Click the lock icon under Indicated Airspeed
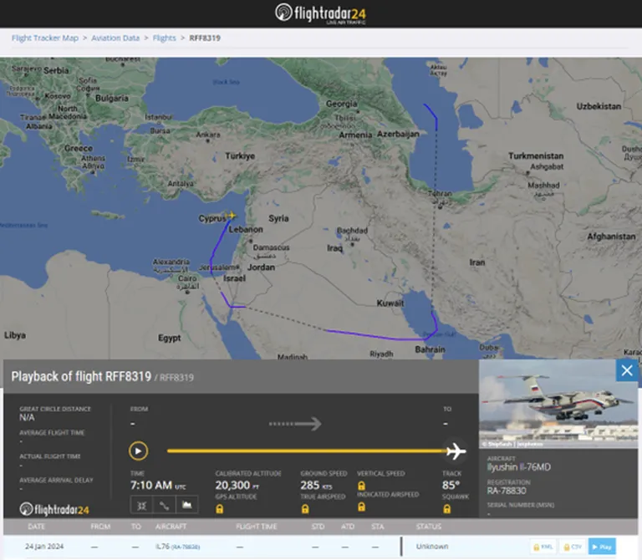Screen dimensions: 642x560 pos(361,507)
